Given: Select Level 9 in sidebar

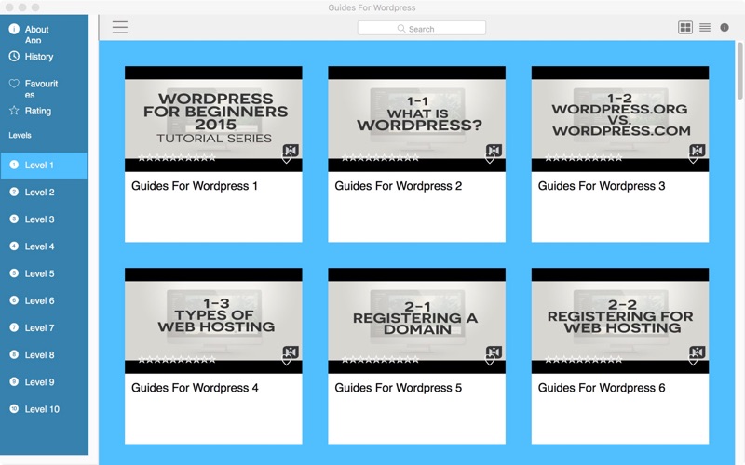Looking at the screenshot, I should click(44, 381).
